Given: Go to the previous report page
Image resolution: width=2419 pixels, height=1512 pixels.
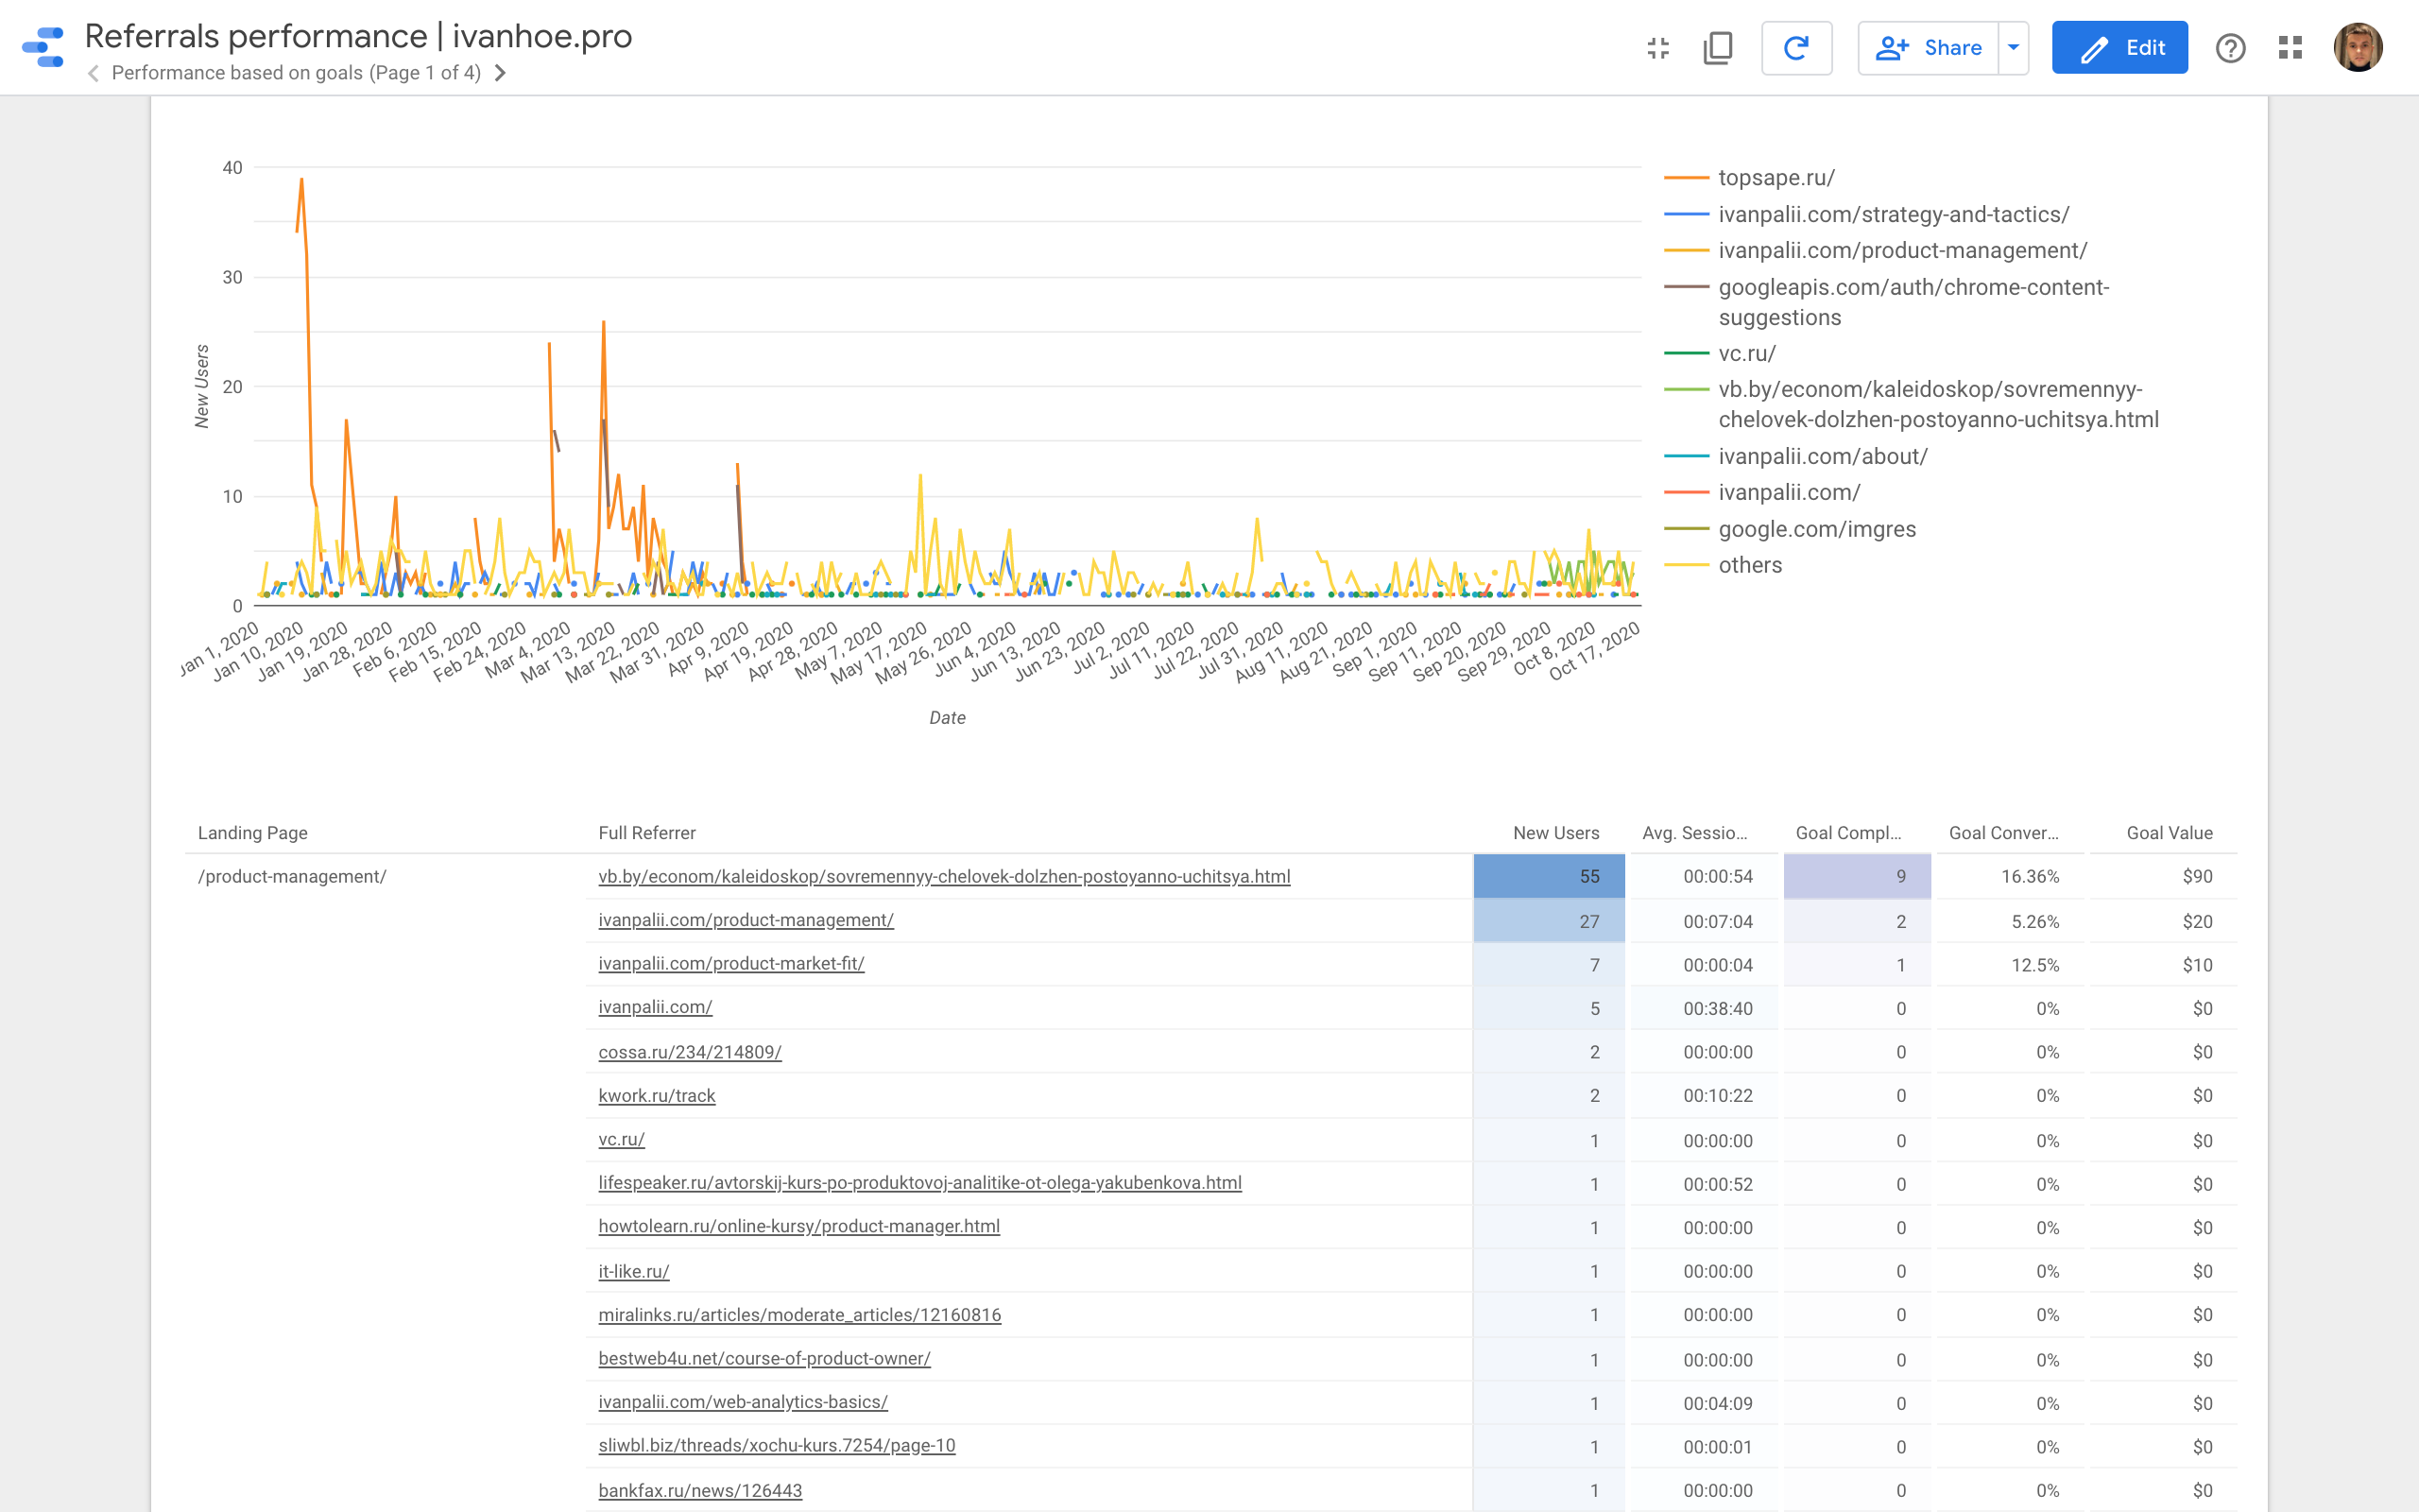Looking at the screenshot, I should (x=93, y=73).
